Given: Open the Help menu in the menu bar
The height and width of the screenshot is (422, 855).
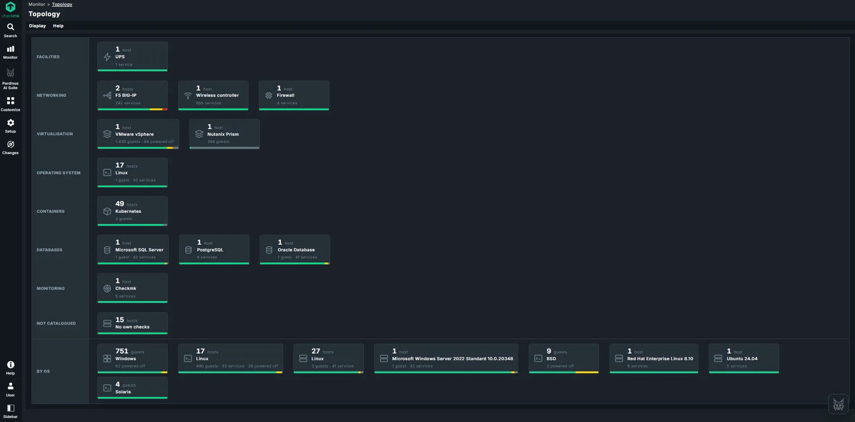Looking at the screenshot, I should (58, 26).
